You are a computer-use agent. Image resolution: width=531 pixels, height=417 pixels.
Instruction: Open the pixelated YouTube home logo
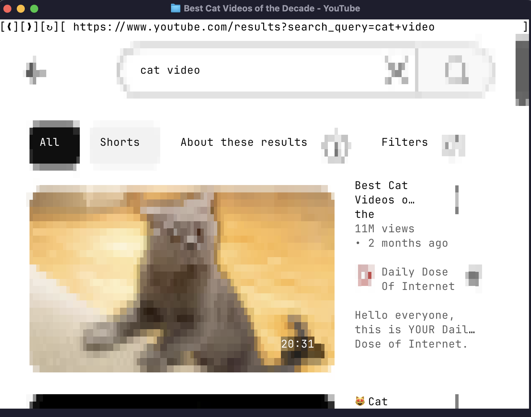click(x=35, y=70)
